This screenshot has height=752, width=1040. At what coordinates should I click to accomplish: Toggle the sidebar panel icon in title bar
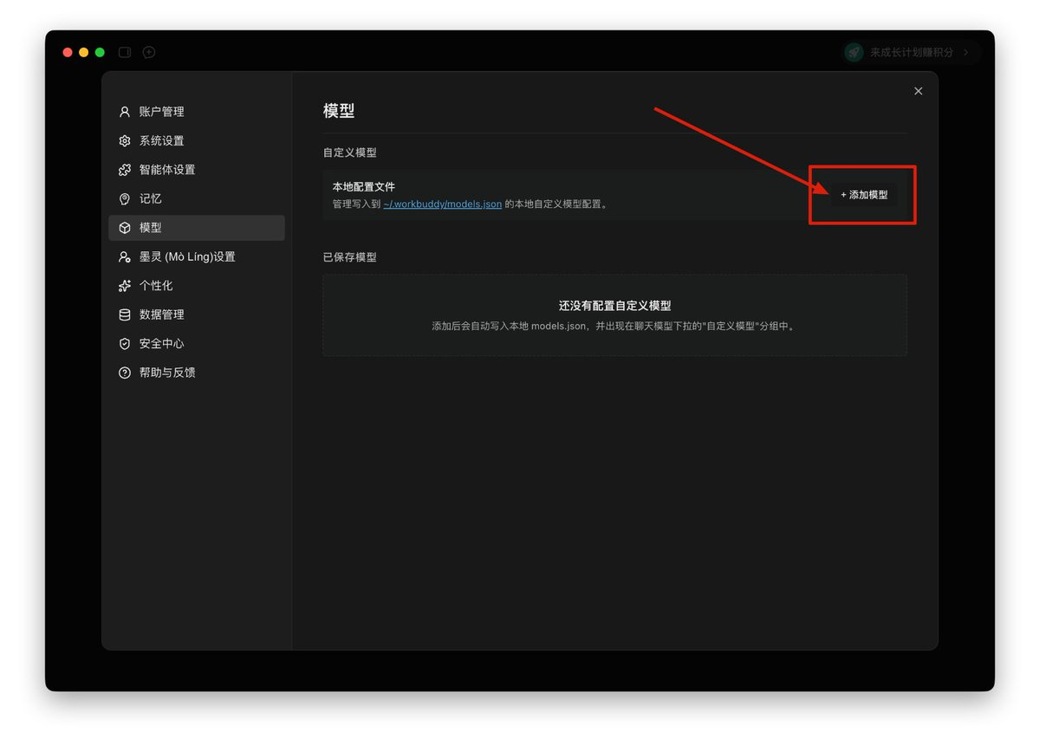pyautogui.click(x=125, y=52)
